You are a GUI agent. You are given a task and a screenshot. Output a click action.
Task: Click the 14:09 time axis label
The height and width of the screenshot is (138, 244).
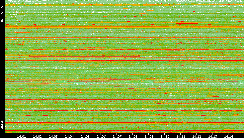[x=149, y=136]
